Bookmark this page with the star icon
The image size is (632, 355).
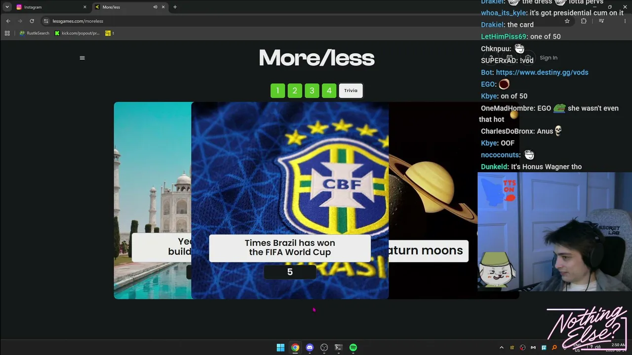click(567, 21)
